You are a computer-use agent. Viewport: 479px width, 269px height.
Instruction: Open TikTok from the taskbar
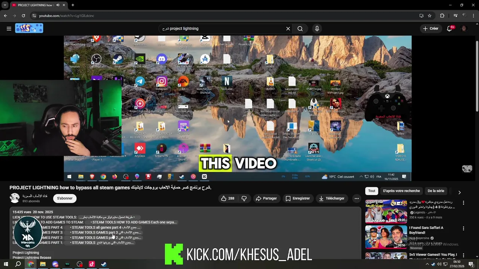click(92, 264)
